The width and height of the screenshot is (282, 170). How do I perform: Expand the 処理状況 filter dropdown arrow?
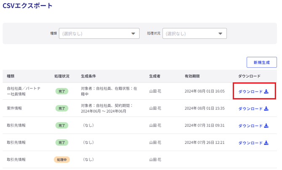coord(221,34)
